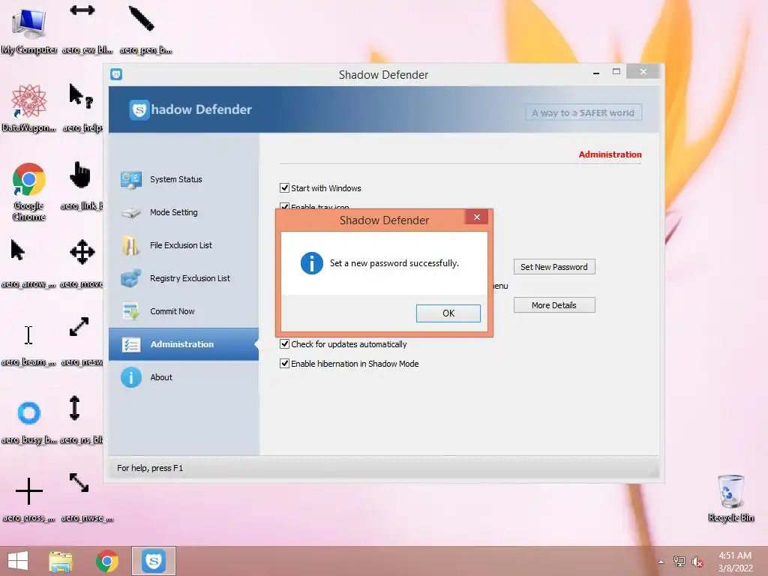Select aero_pen_b cursor file on desktop

[145, 30]
